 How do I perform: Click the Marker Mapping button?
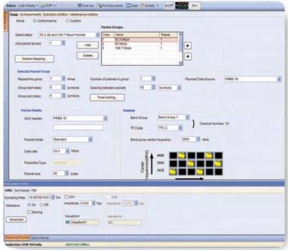[34, 59]
